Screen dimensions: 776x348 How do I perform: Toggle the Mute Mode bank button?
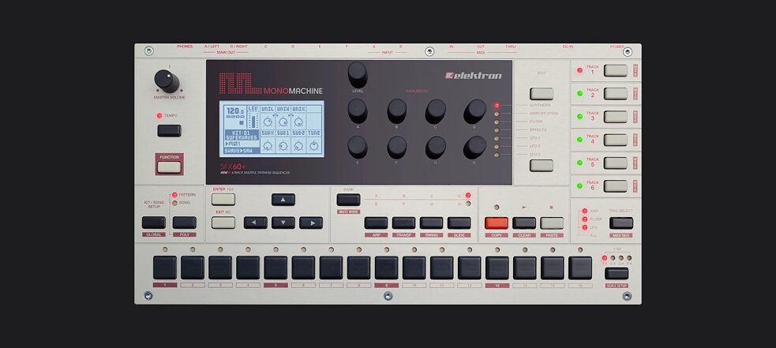(348, 200)
